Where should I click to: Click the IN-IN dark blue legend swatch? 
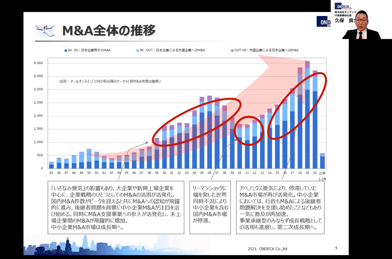coord(66,50)
